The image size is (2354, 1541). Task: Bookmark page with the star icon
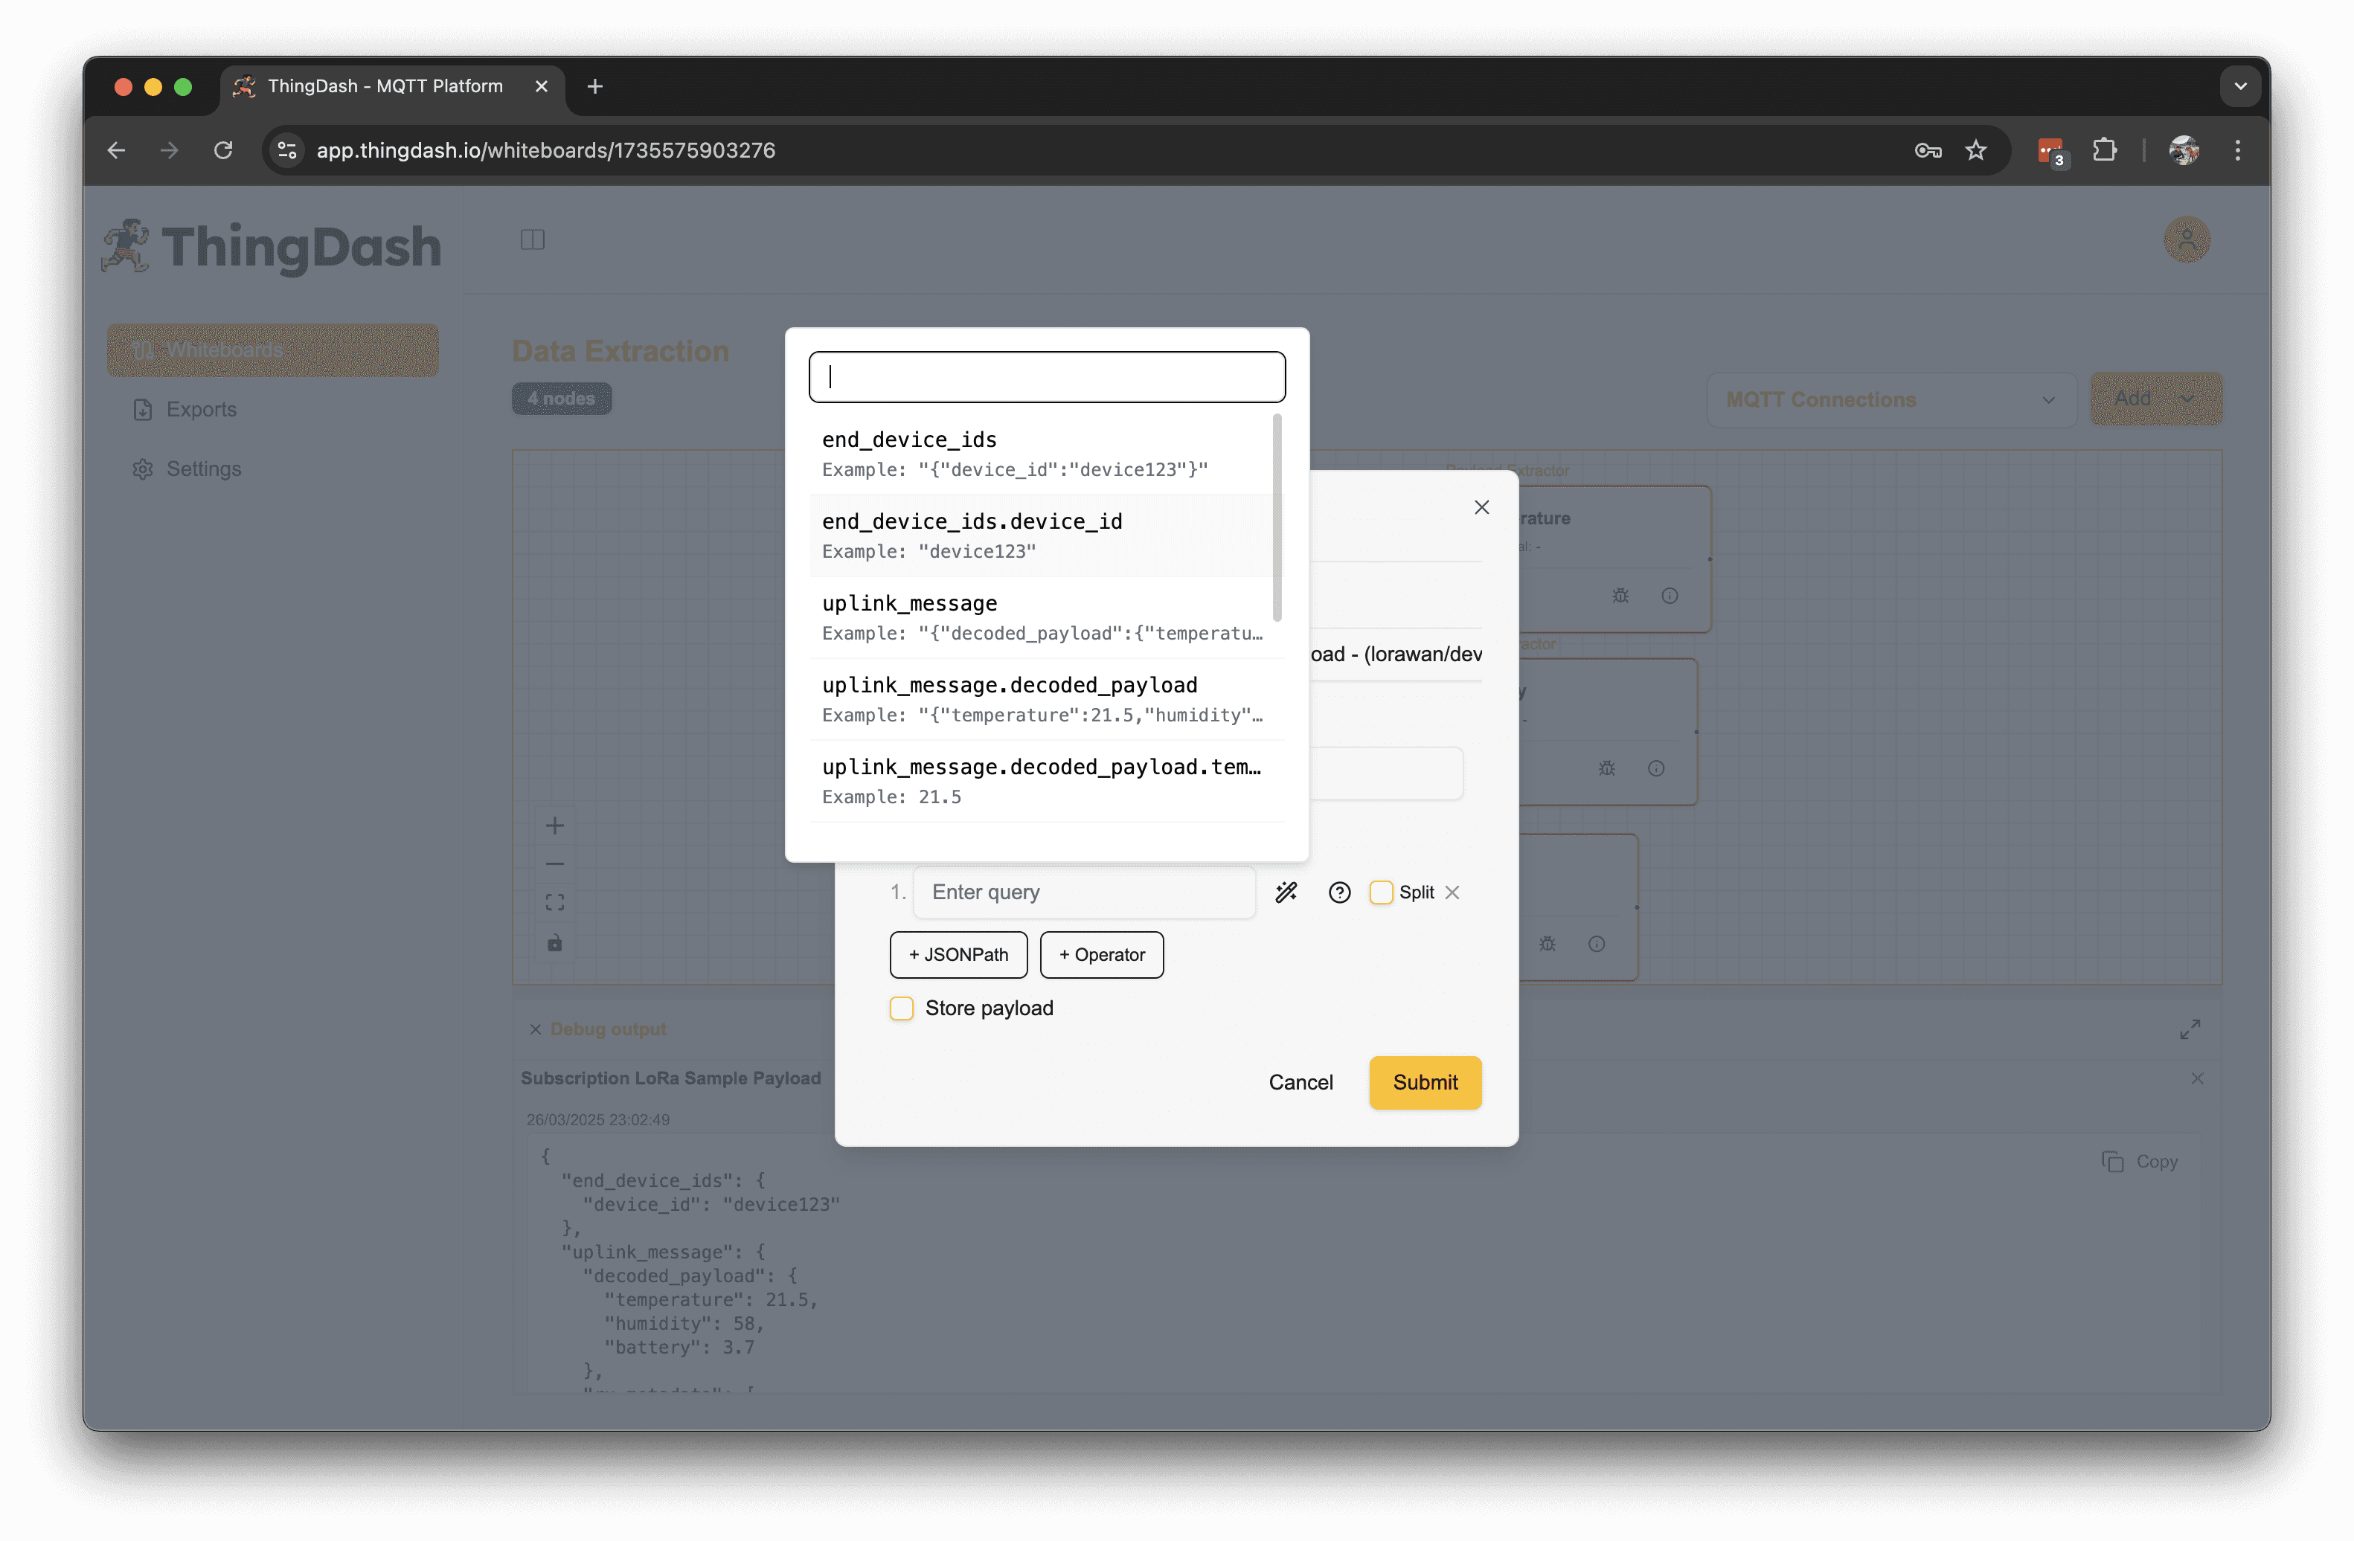click(x=1975, y=150)
